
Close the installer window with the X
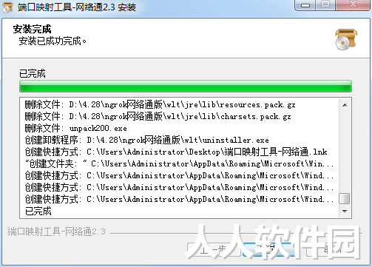coord(353,4)
